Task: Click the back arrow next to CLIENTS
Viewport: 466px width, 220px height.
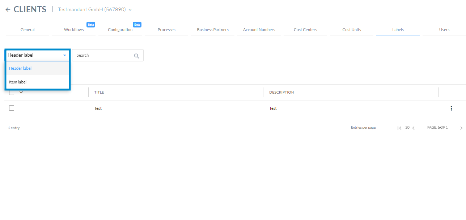Action: (8, 9)
